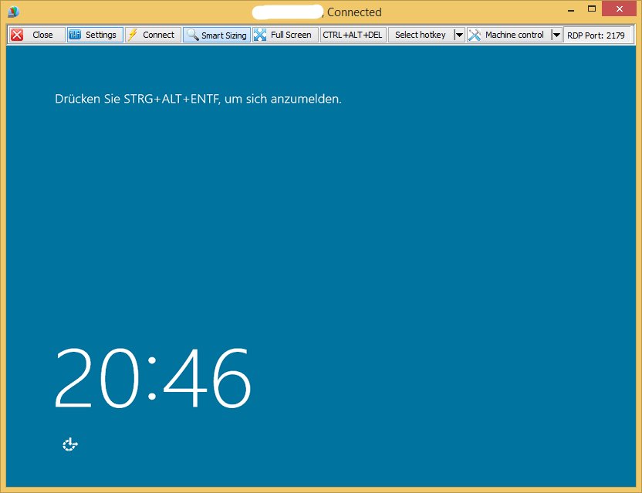Send CTRL+ALT+DEL to the remote machine
The image size is (642, 493).
353,35
